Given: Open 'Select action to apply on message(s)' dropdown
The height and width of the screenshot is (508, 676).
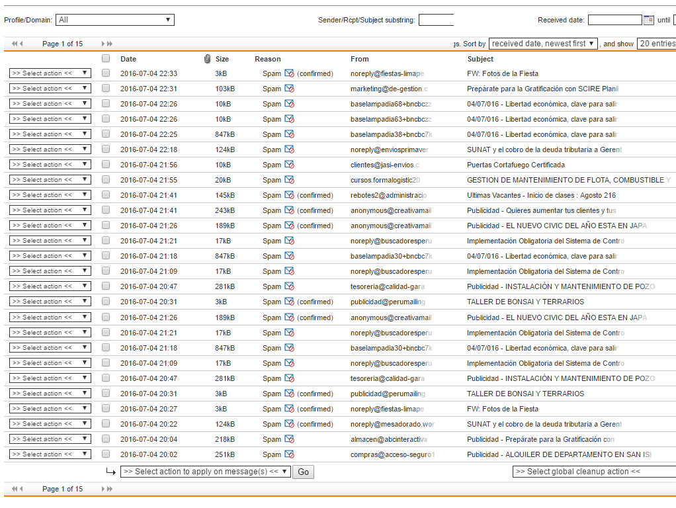Looking at the screenshot, I should pos(205,472).
